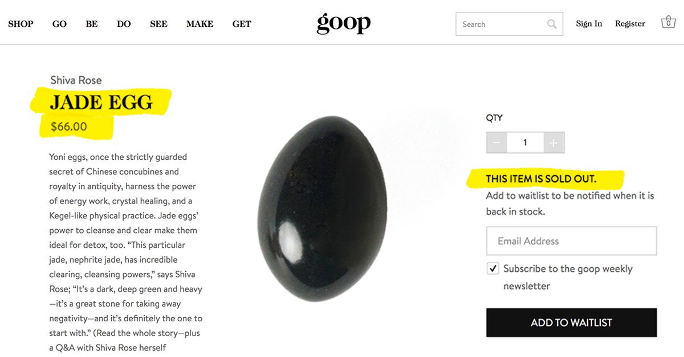Viewport: 684px width, 357px height.
Task: Open the GET menu
Action: point(242,24)
